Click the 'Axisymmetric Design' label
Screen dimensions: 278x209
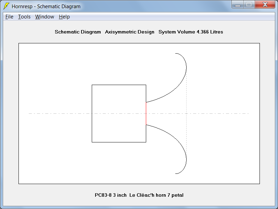[130, 32]
